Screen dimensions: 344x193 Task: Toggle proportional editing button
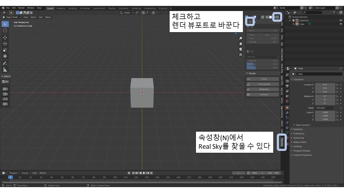pos(153,13)
